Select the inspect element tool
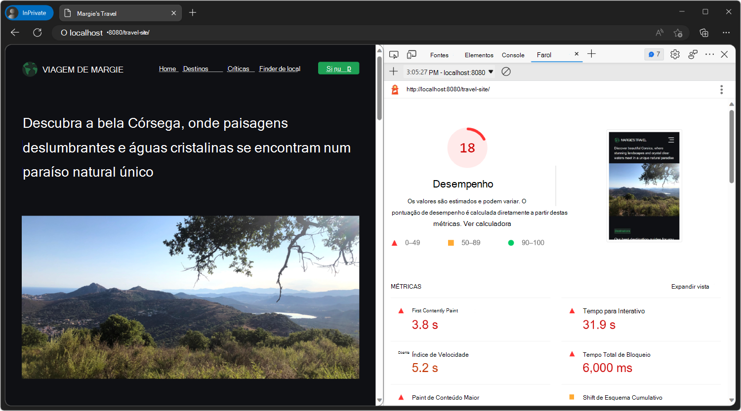741x411 pixels. pos(394,54)
